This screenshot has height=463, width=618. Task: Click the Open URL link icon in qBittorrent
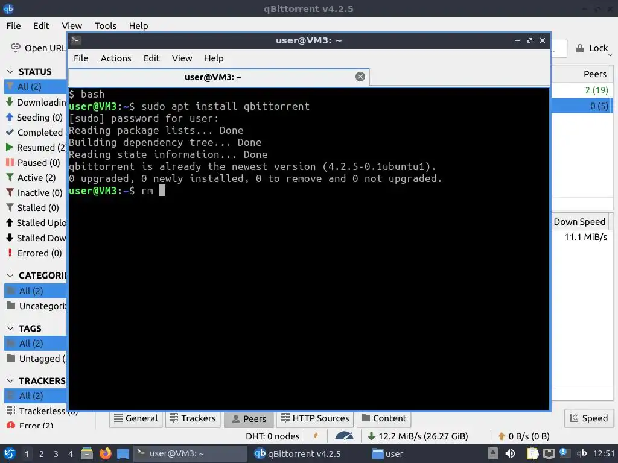pos(15,48)
